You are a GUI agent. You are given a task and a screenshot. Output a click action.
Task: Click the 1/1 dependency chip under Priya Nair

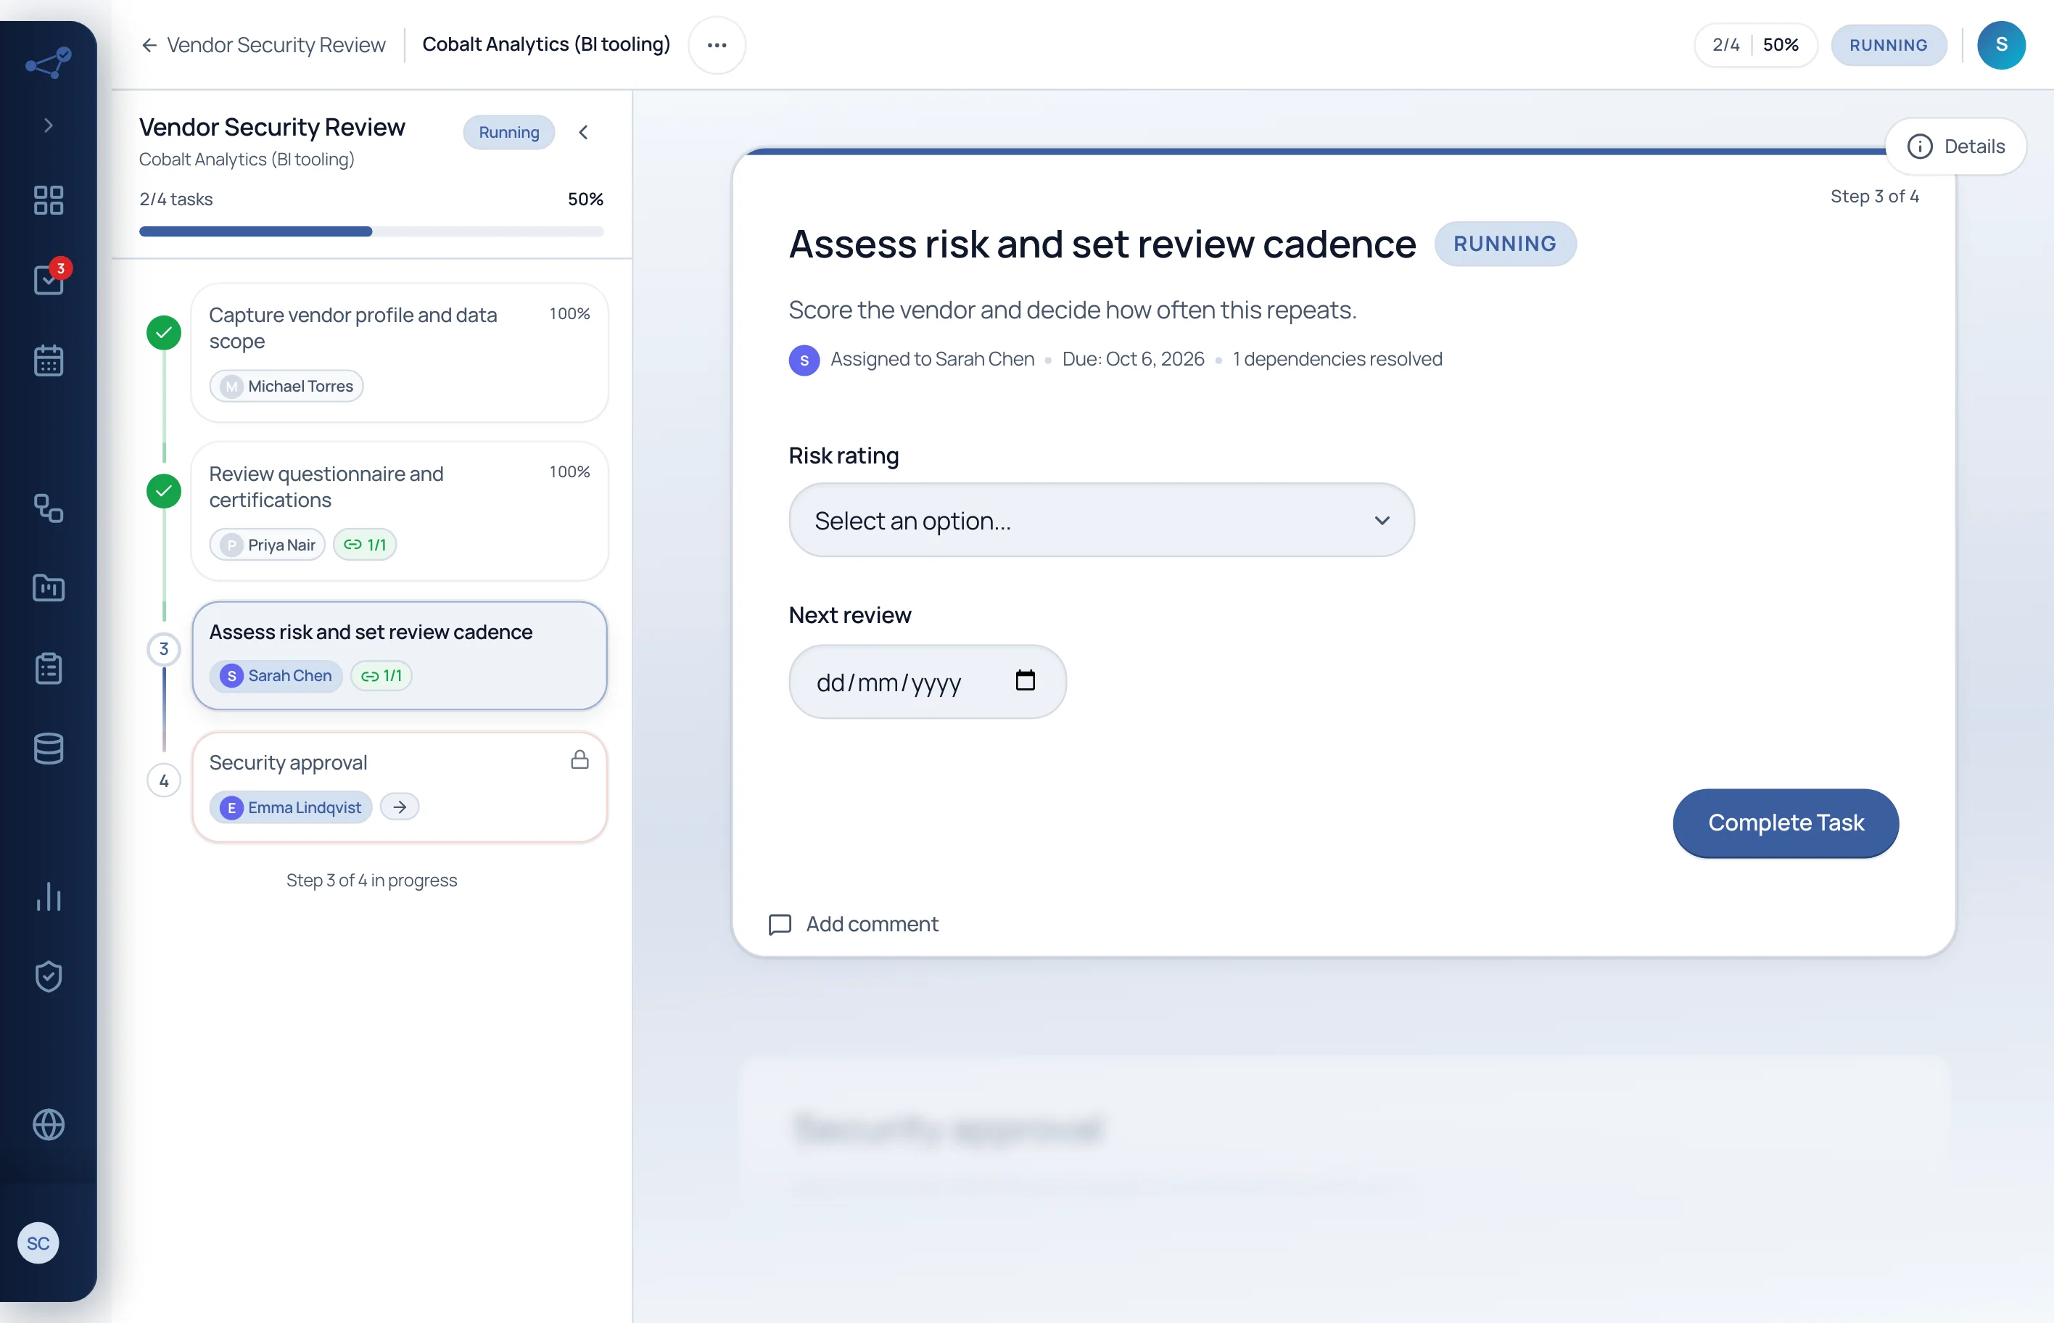tap(365, 545)
